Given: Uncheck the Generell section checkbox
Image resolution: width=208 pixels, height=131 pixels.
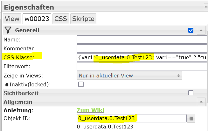Looking at the screenshot, I should [191, 30].
